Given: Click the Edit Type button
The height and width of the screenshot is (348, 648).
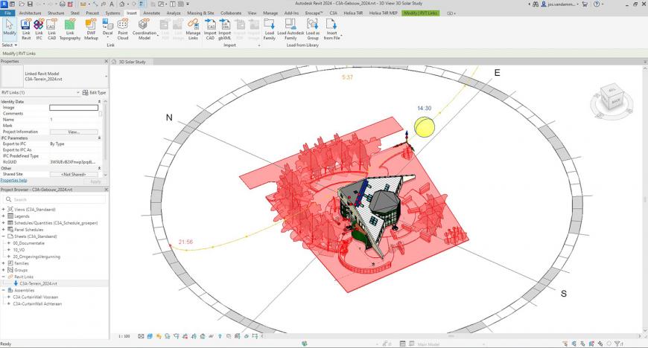Looking at the screenshot, I should pos(96,92).
